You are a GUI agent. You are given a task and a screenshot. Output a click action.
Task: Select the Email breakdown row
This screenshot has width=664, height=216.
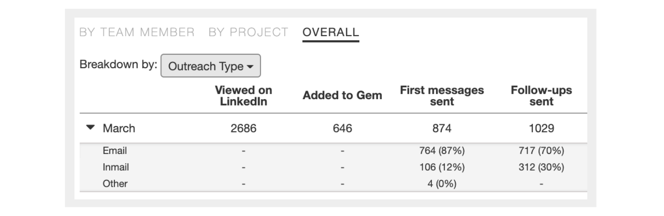tap(333, 151)
